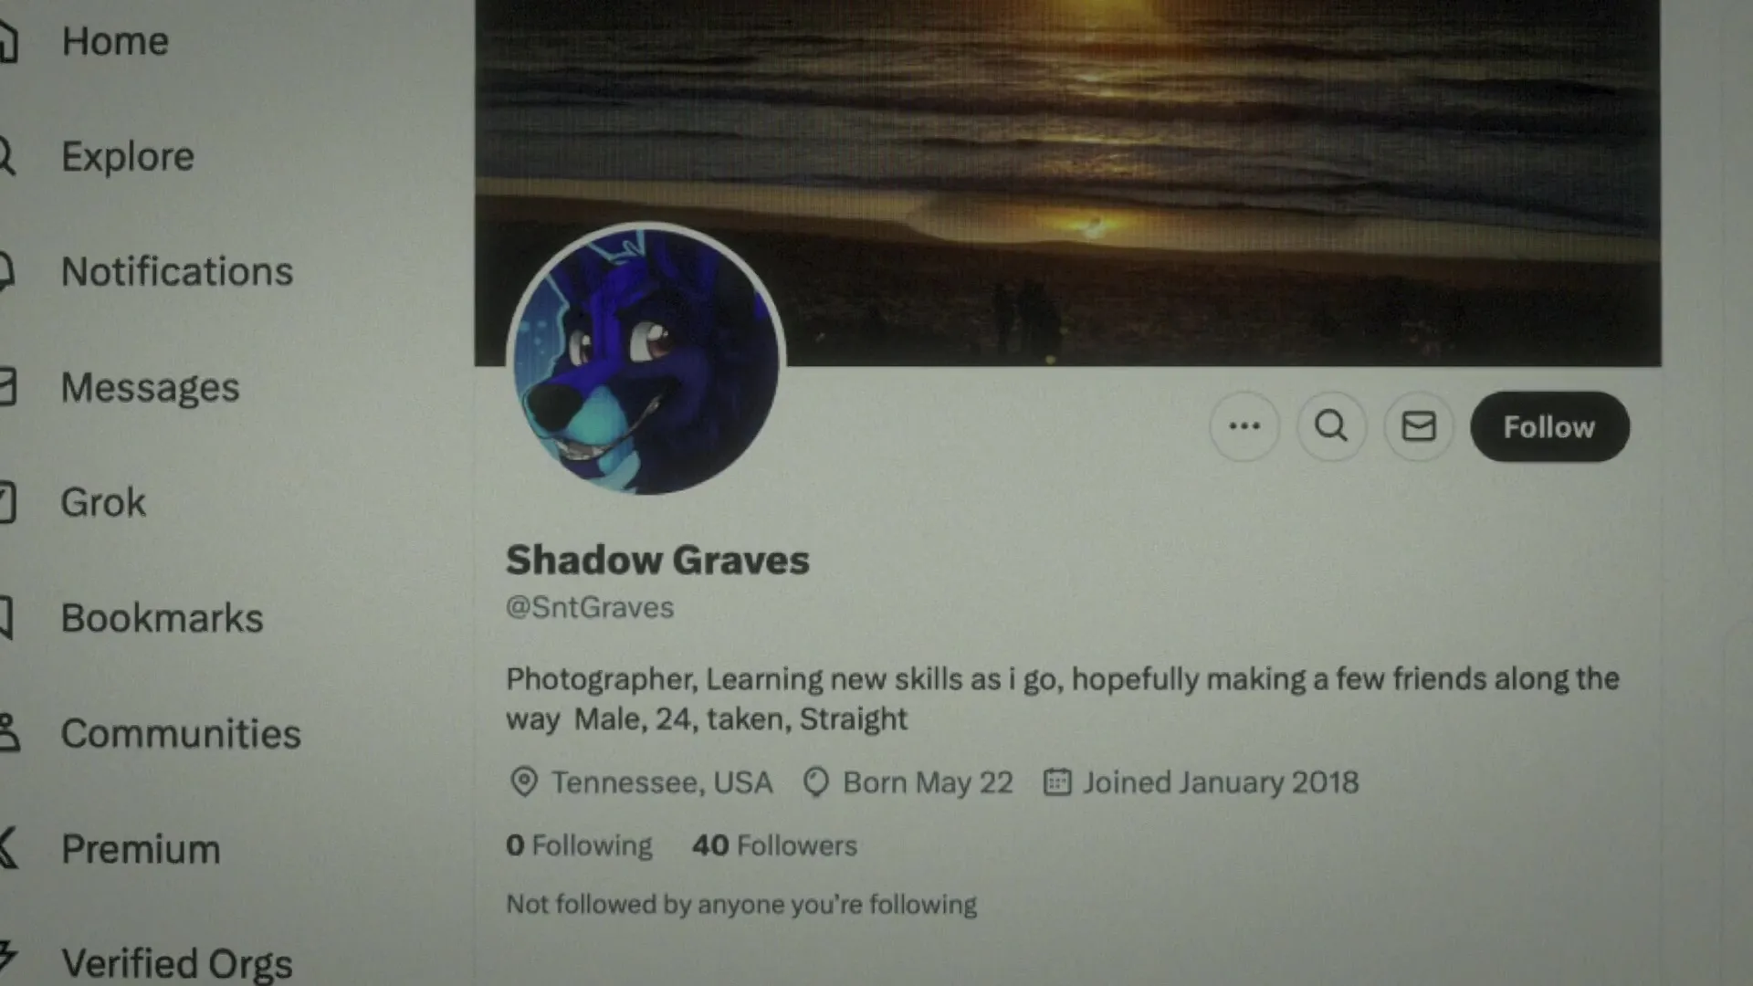
Task: Click the Joined January 2018 calendar icon
Action: [x=1057, y=782]
